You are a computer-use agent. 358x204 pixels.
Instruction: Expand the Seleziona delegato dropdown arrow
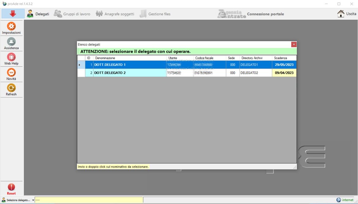pos(33,200)
